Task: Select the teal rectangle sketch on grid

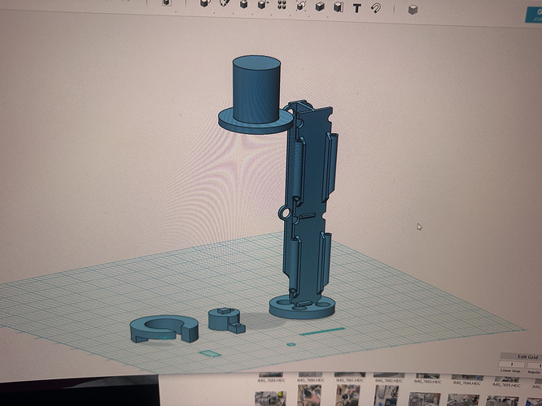Action: 210,353
